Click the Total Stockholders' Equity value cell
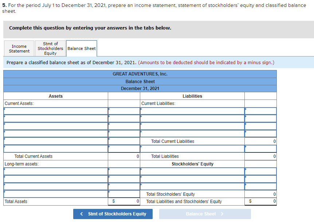The width and height of the screenshot is (314, 222). (260, 194)
